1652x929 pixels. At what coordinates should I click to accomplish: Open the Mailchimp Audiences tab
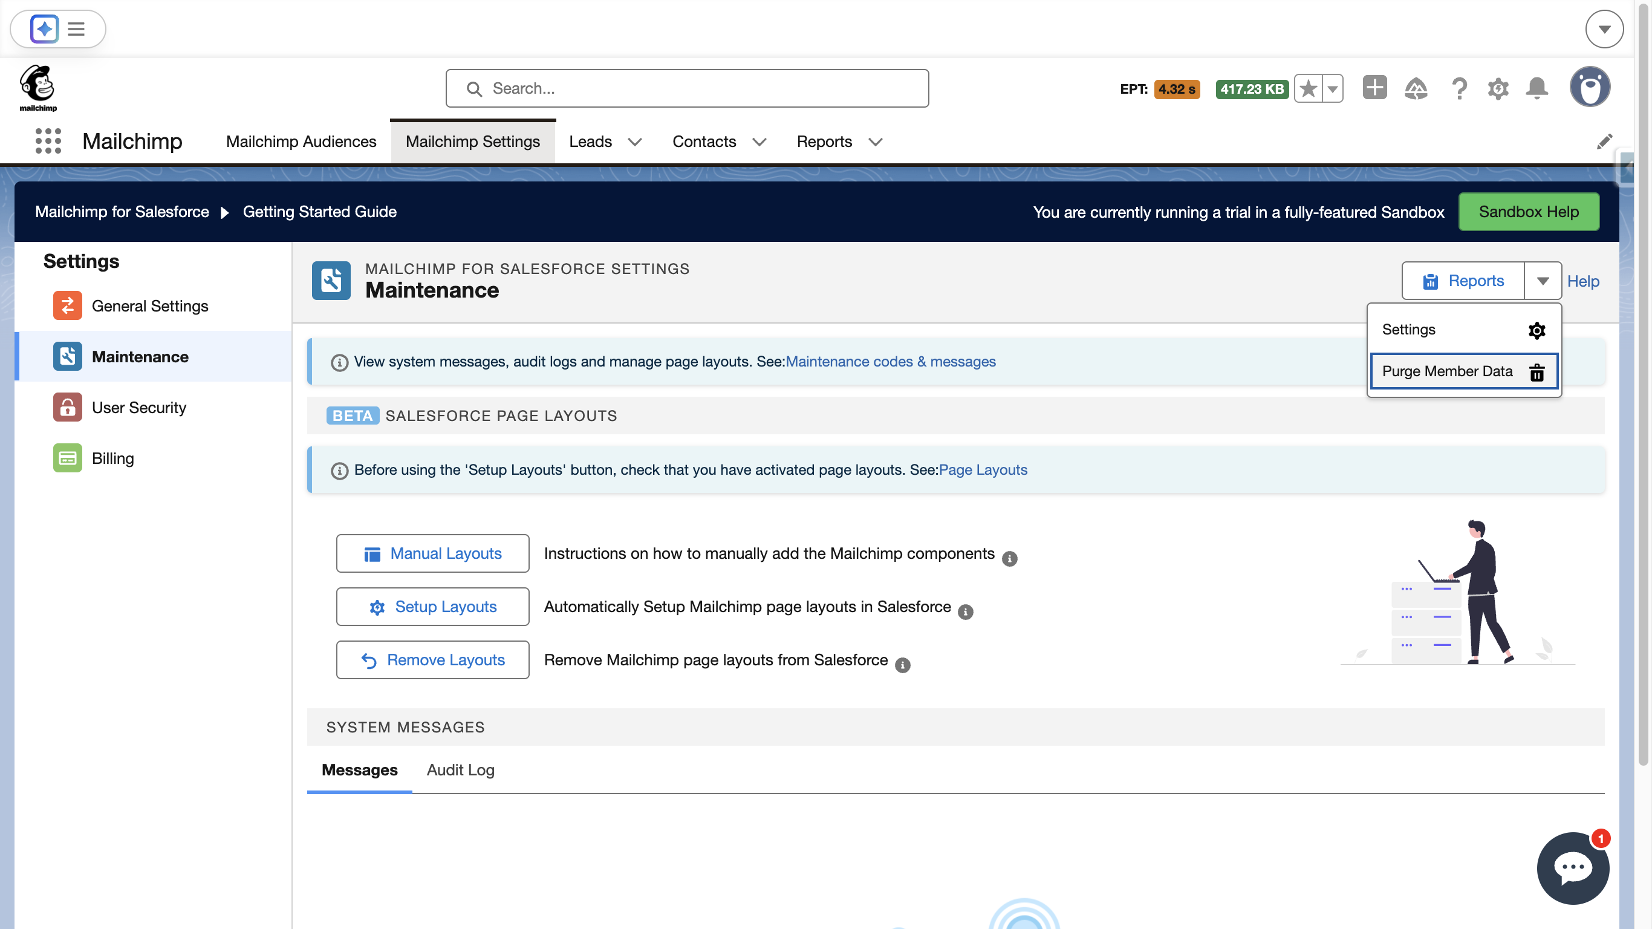(x=301, y=141)
